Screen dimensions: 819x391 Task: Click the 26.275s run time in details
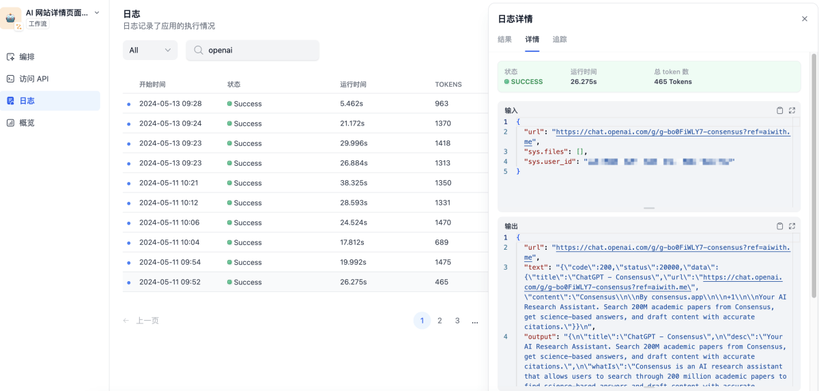pos(584,82)
